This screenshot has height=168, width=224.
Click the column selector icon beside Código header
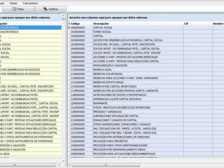pyautogui.click(x=69, y=24)
